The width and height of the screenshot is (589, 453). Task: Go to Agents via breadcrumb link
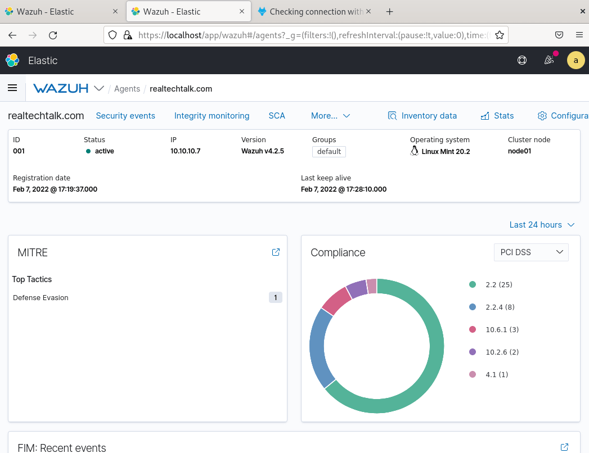(127, 88)
